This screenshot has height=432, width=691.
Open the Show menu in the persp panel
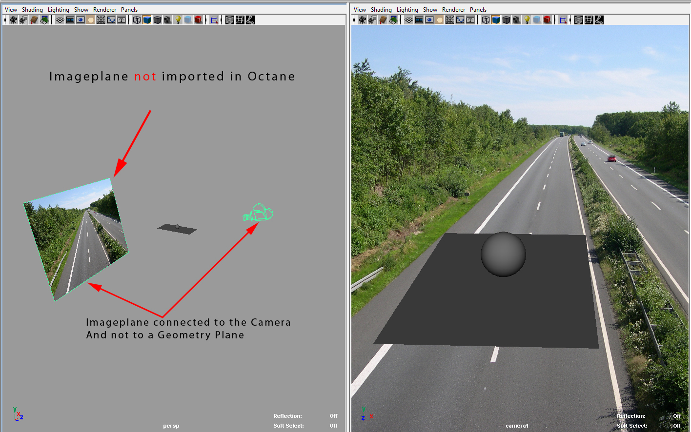(x=81, y=10)
